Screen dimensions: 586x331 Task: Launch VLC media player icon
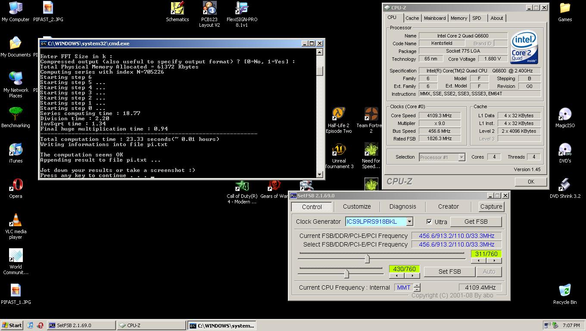pos(16,226)
